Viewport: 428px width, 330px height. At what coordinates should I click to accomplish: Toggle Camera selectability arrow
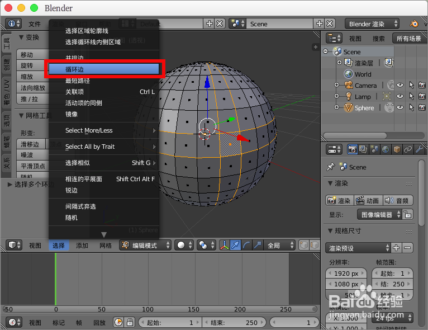411,85
